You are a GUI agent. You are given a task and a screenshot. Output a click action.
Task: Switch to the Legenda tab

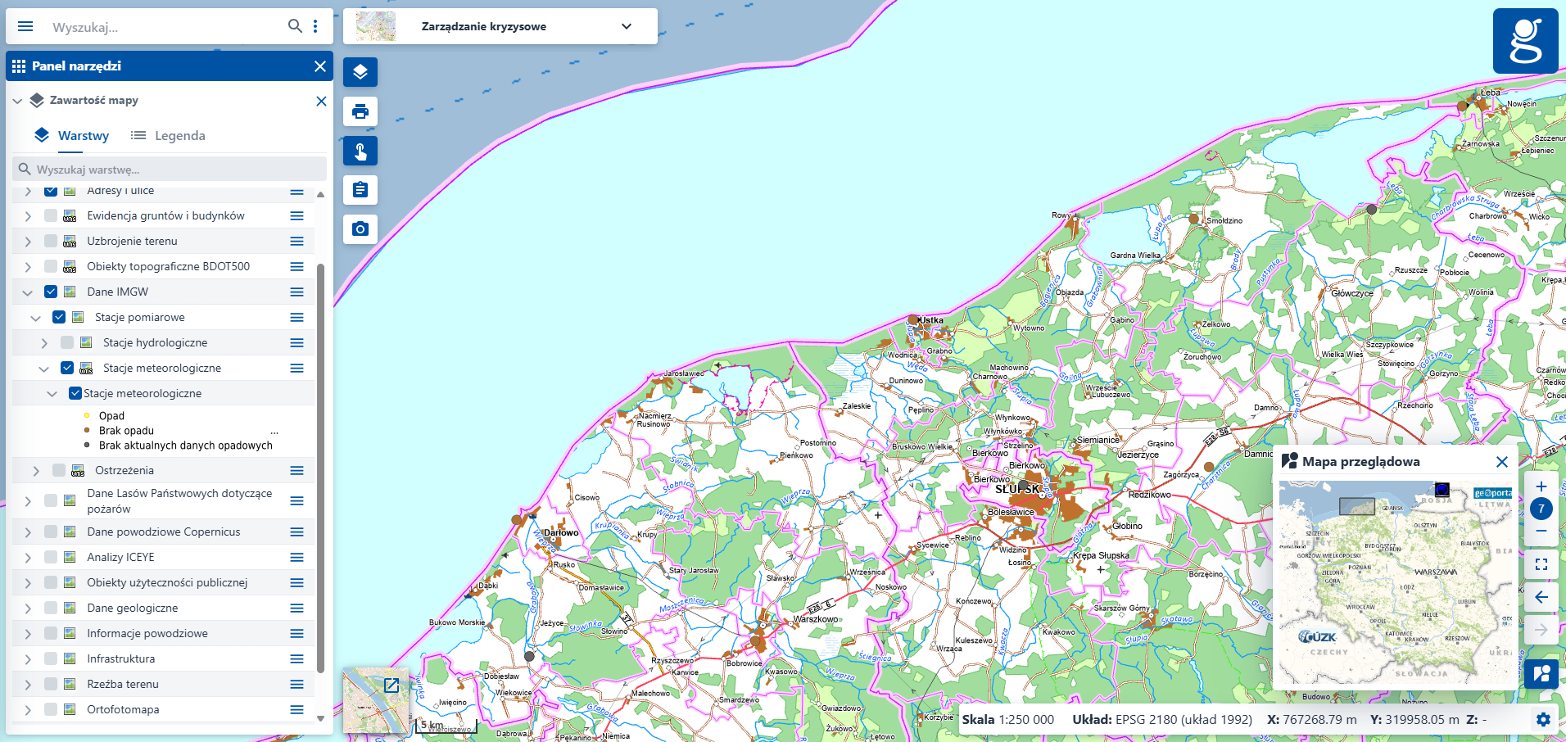coord(169,136)
